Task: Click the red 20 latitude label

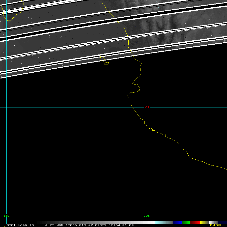Action: (x=147, y=107)
